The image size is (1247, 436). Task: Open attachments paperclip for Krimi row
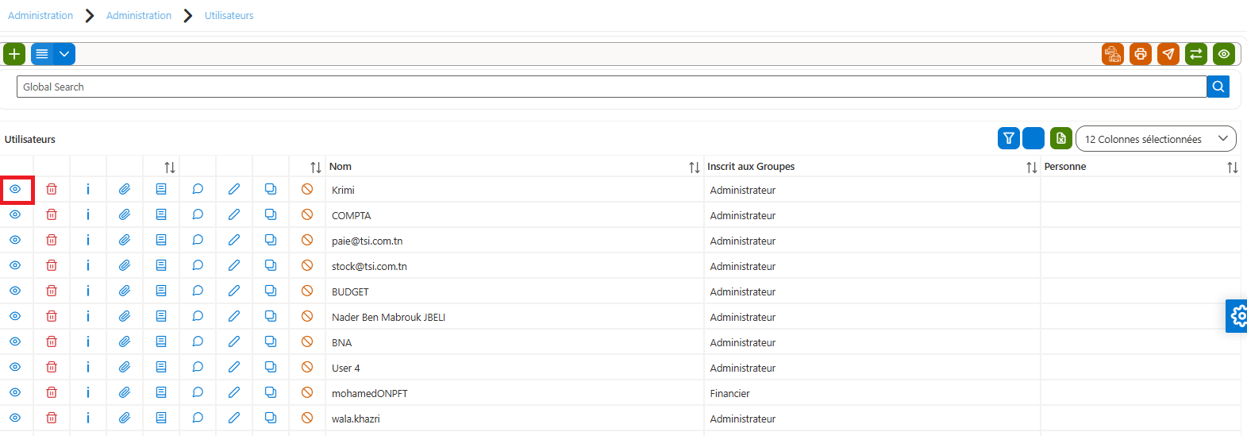tap(125, 189)
